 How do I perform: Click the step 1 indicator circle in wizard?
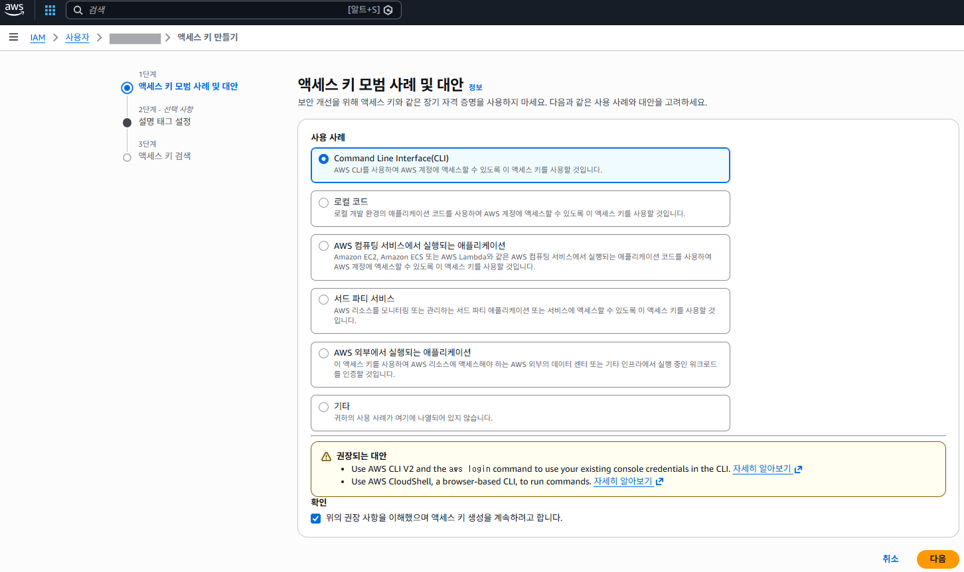click(x=127, y=88)
